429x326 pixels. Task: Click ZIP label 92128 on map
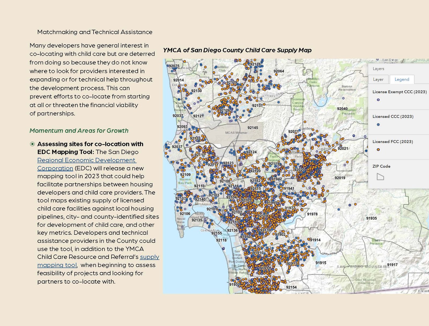click(255, 64)
